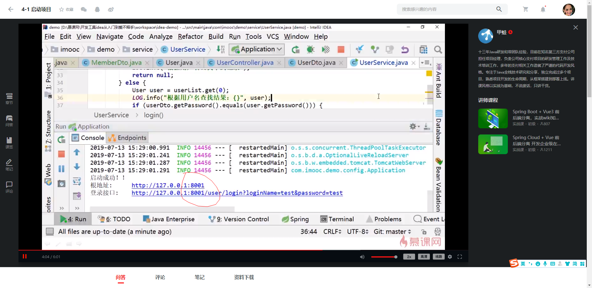Click the Debug bug icon in the toolbar
This screenshot has width=592, height=288.
pos(310,49)
